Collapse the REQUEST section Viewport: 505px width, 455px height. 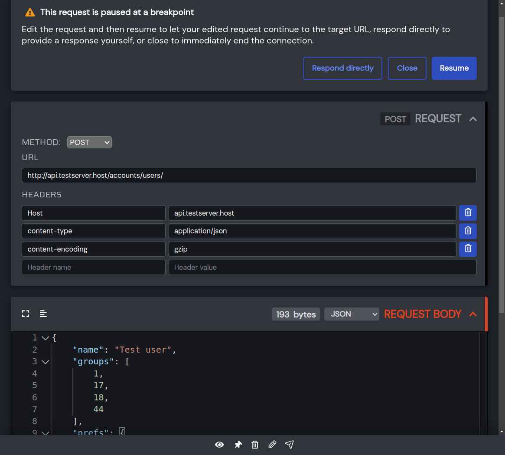click(x=473, y=119)
